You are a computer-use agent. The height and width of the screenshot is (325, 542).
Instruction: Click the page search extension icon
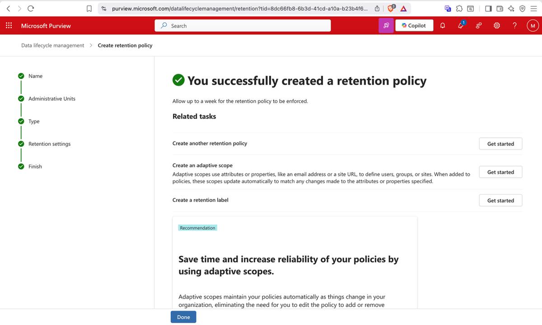(470, 8)
